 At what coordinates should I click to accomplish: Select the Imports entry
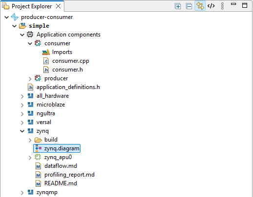pyautogui.click(x=62, y=52)
